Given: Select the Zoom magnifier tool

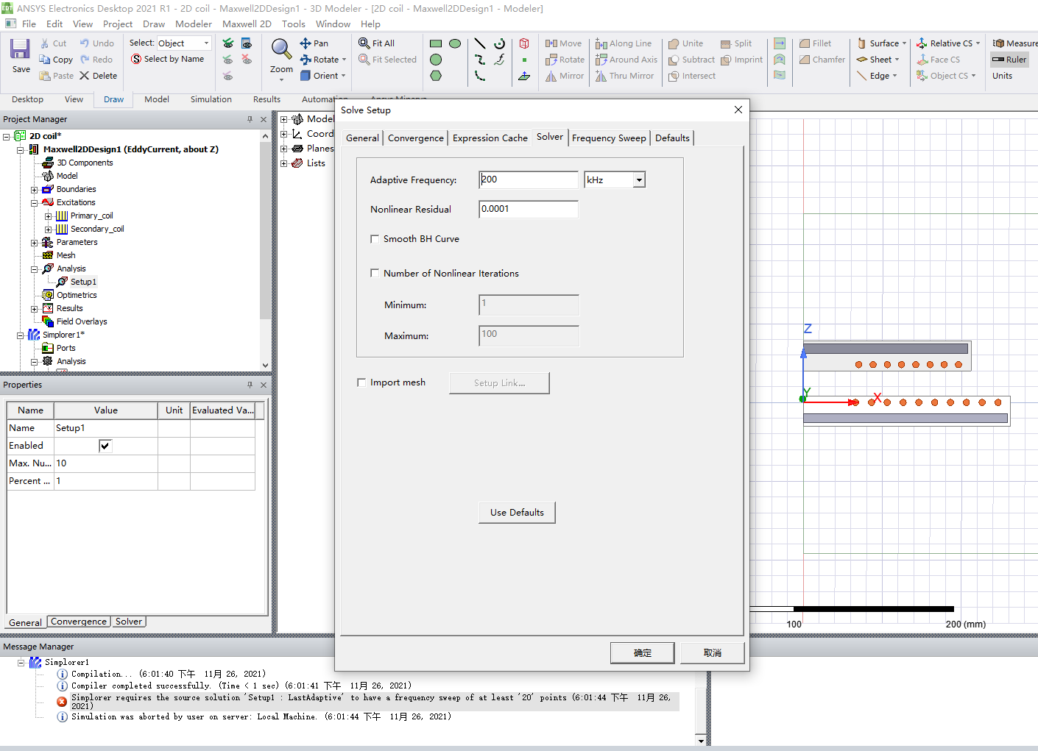Looking at the screenshot, I should click(x=281, y=50).
